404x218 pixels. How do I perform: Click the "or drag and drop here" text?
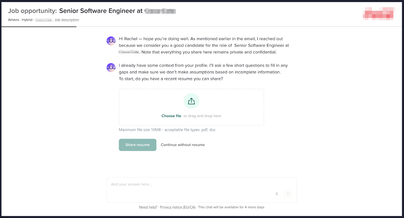coord(202,116)
